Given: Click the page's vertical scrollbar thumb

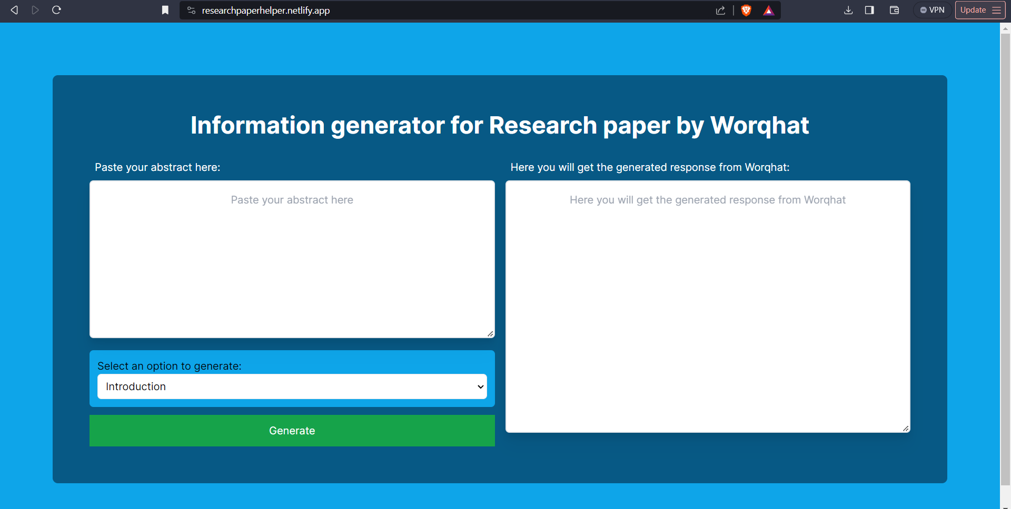Looking at the screenshot, I should [x=1005, y=258].
